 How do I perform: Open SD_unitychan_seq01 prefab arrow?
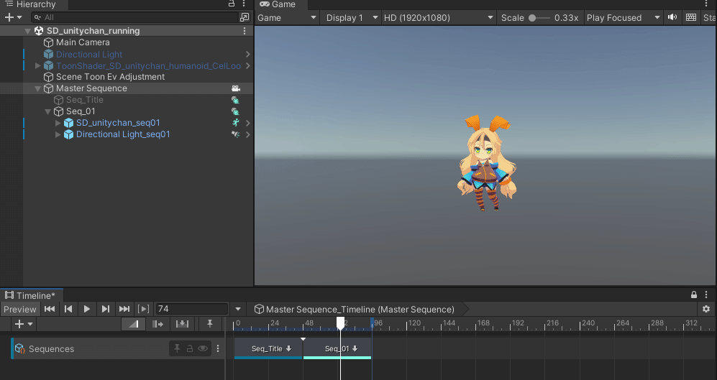[x=248, y=123]
